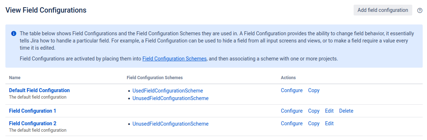Open the help question mark icon
This screenshot has width=427, height=140.
click(420, 10)
